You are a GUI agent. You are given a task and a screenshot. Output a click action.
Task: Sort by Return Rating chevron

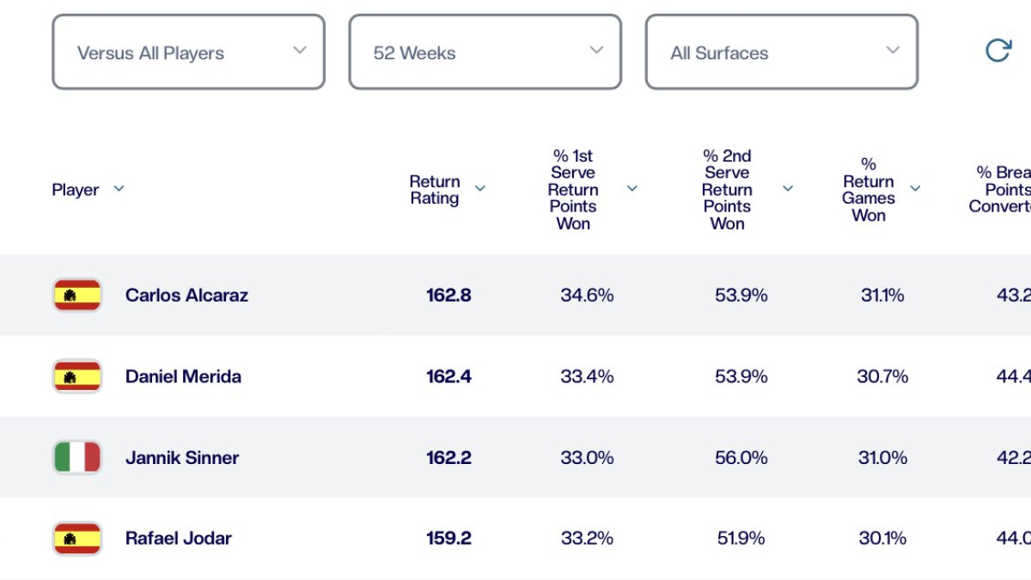[x=480, y=189]
